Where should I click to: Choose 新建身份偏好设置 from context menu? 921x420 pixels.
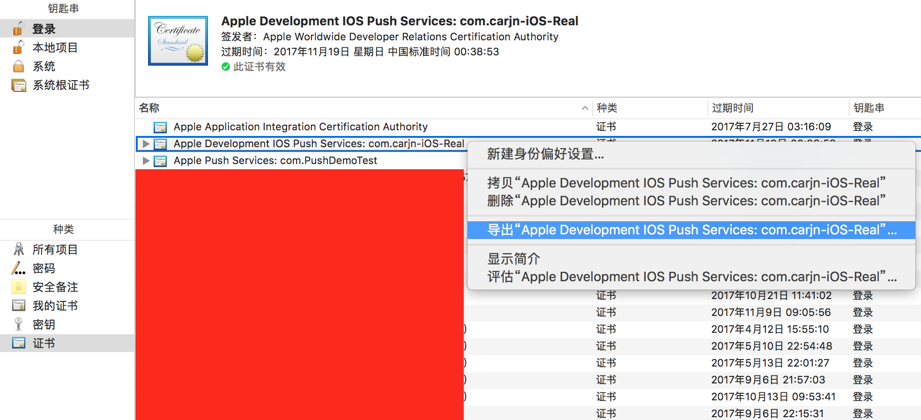coord(545,154)
